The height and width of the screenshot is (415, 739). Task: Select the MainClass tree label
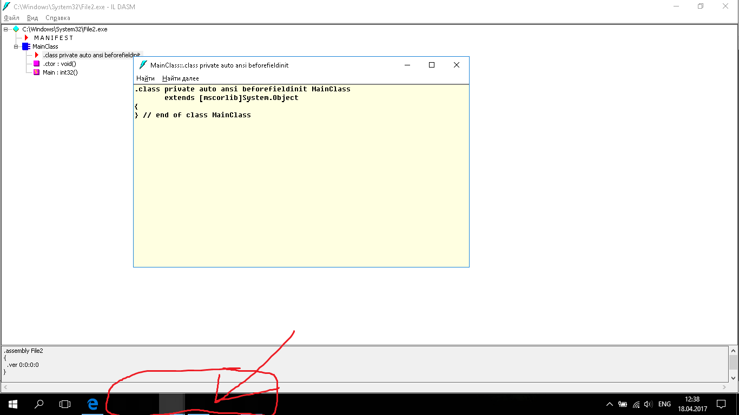[45, 46]
